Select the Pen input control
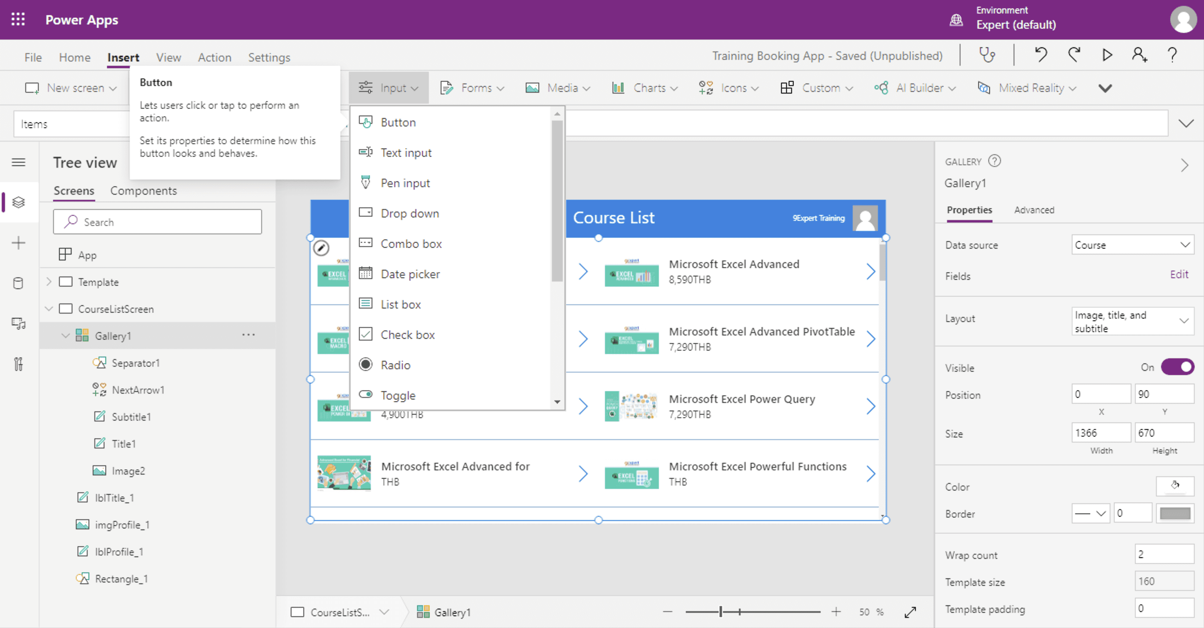The width and height of the screenshot is (1204, 628). coord(405,182)
